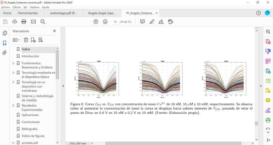Image resolution: width=273 pixels, height=145 pixels.
Task: Send file by email envelope icon
Action: (x=34, y=22)
